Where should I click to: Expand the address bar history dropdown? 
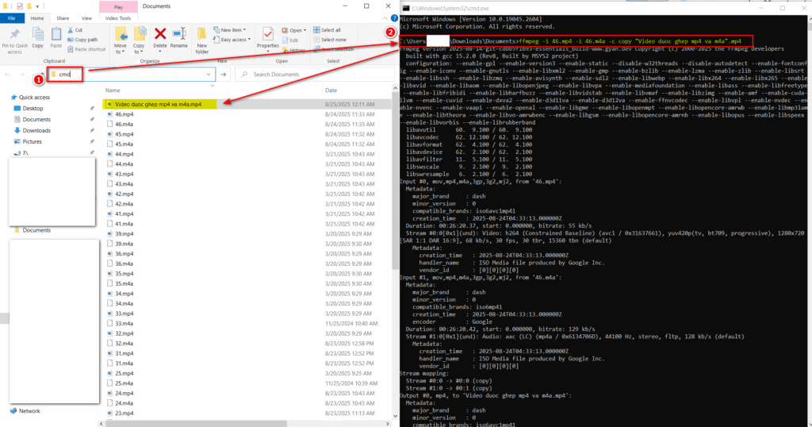(209, 75)
